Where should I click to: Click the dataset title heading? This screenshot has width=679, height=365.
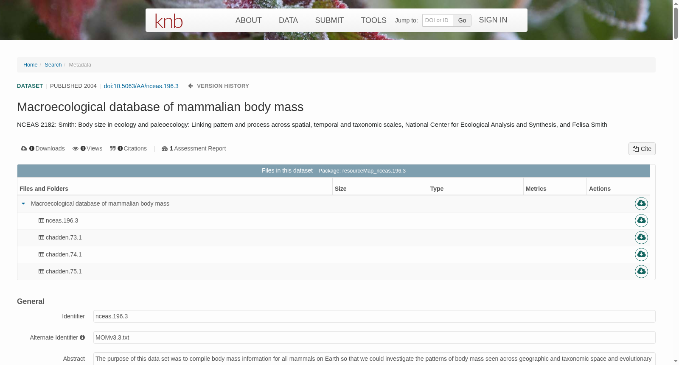[160, 107]
